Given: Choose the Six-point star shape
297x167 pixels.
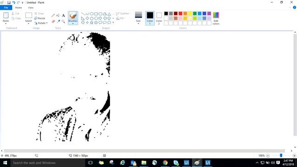Looking at the screenshot, I should tap(96, 23).
